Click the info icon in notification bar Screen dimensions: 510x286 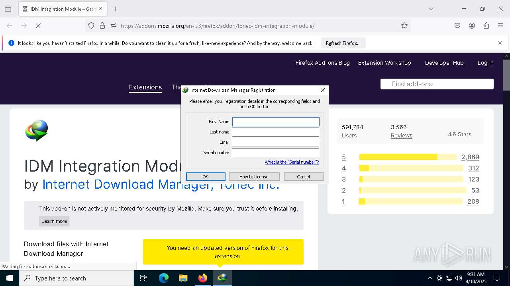point(11,43)
